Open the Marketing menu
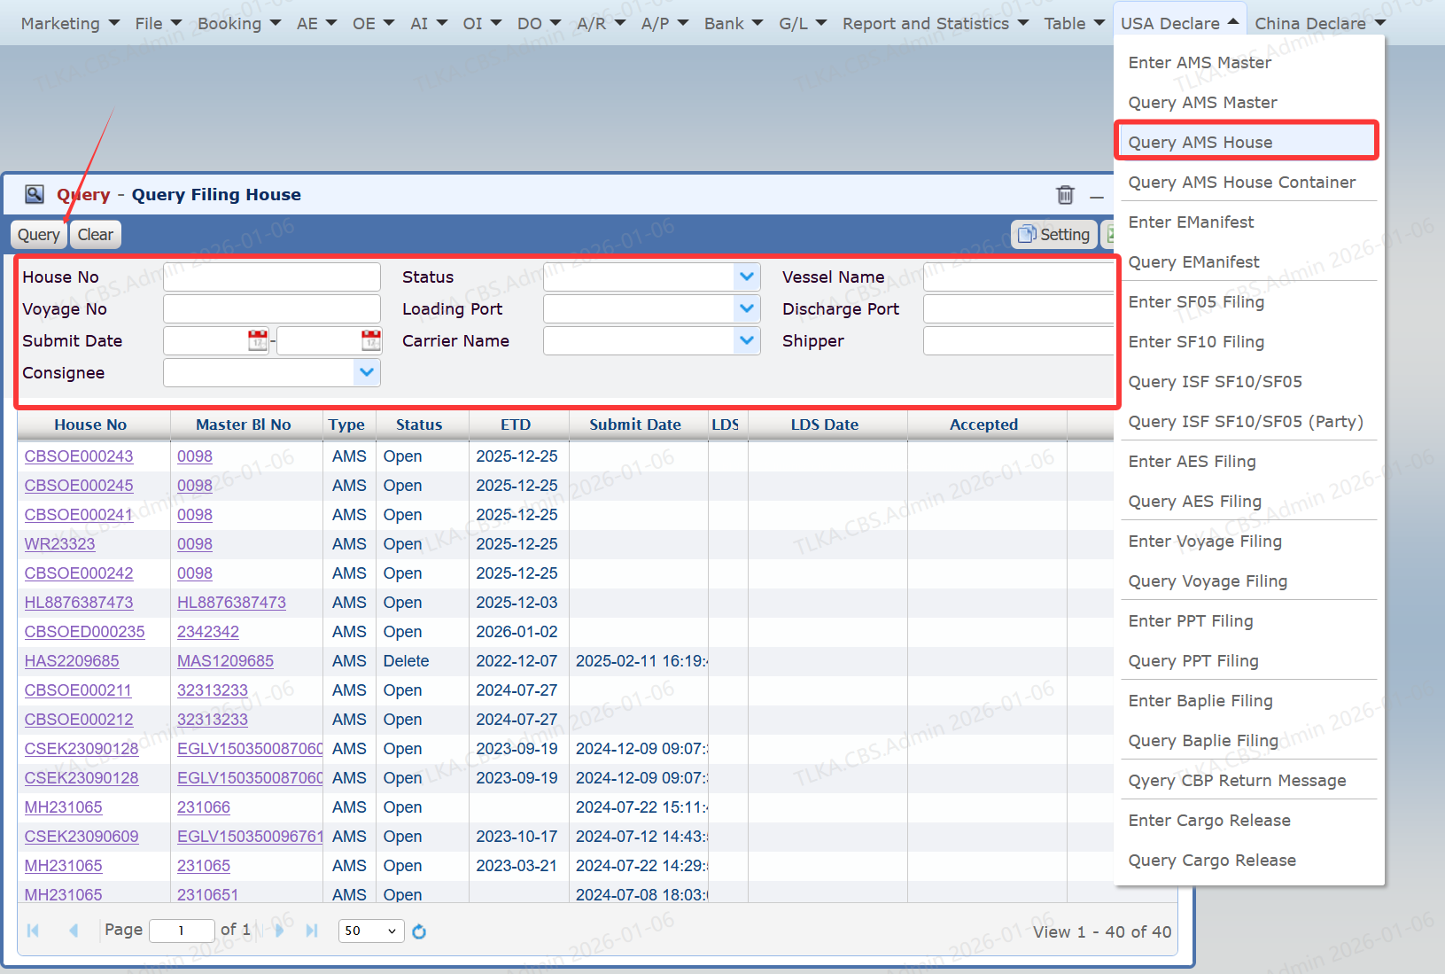The width and height of the screenshot is (1445, 974). click(x=70, y=24)
